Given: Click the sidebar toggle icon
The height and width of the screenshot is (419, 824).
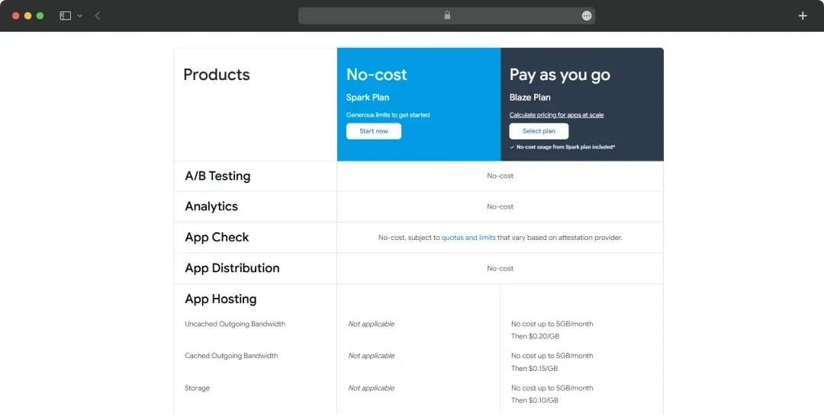Looking at the screenshot, I should (x=65, y=16).
